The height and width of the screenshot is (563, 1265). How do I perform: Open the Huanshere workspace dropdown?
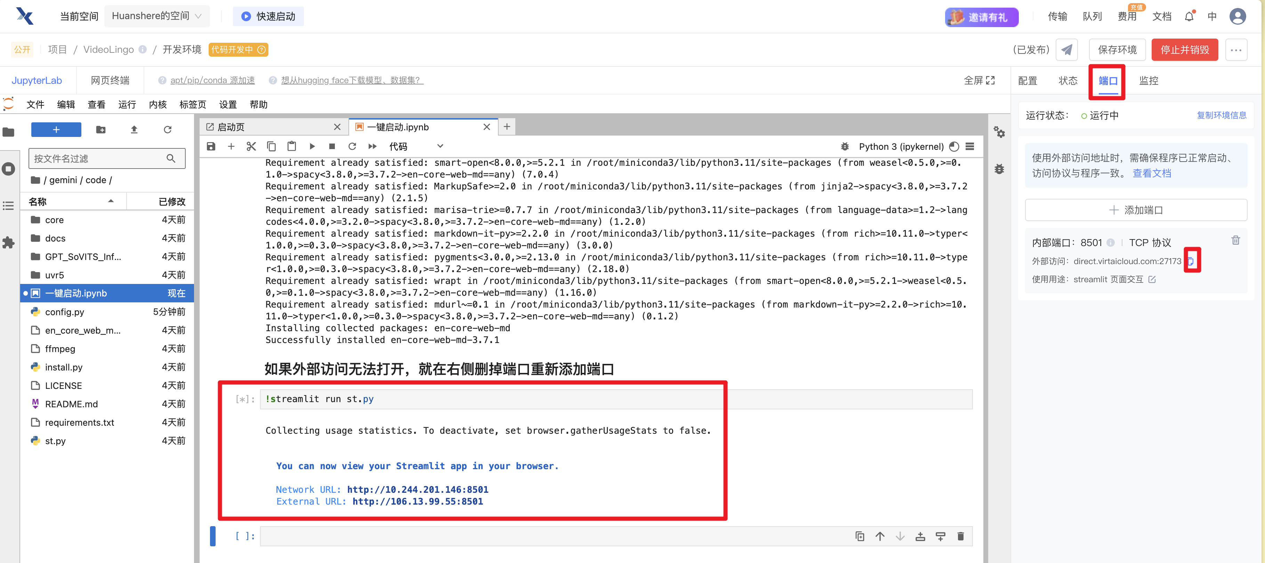(157, 16)
